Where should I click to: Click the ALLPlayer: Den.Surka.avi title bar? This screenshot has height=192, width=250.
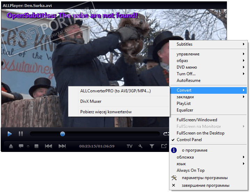click(x=114, y=6)
